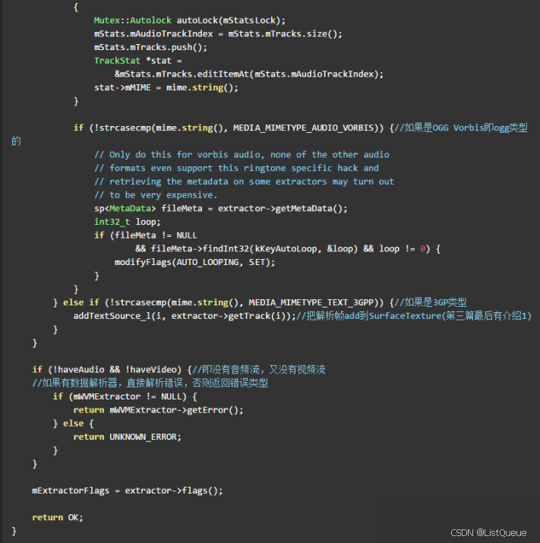Click 'MEDIA_MIMETYPE_AUDIO_VORBIS' in the if statement
The image size is (540, 543).
point(304,128)
